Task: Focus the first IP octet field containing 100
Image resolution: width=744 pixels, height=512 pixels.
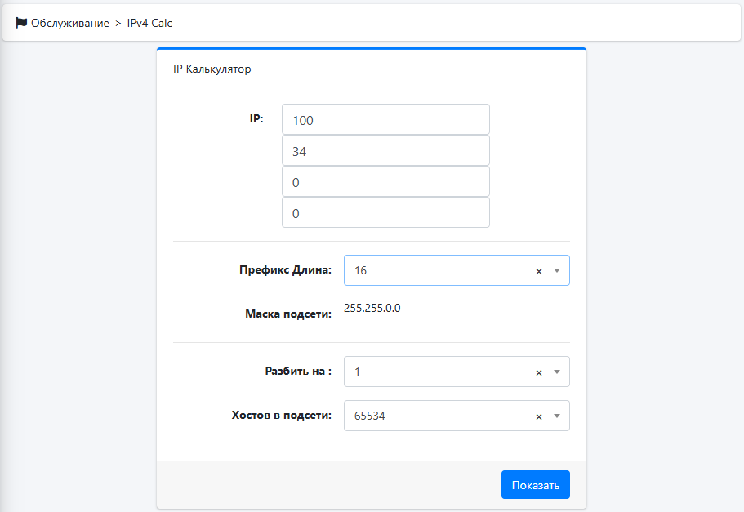Action: tap(385, 119)
